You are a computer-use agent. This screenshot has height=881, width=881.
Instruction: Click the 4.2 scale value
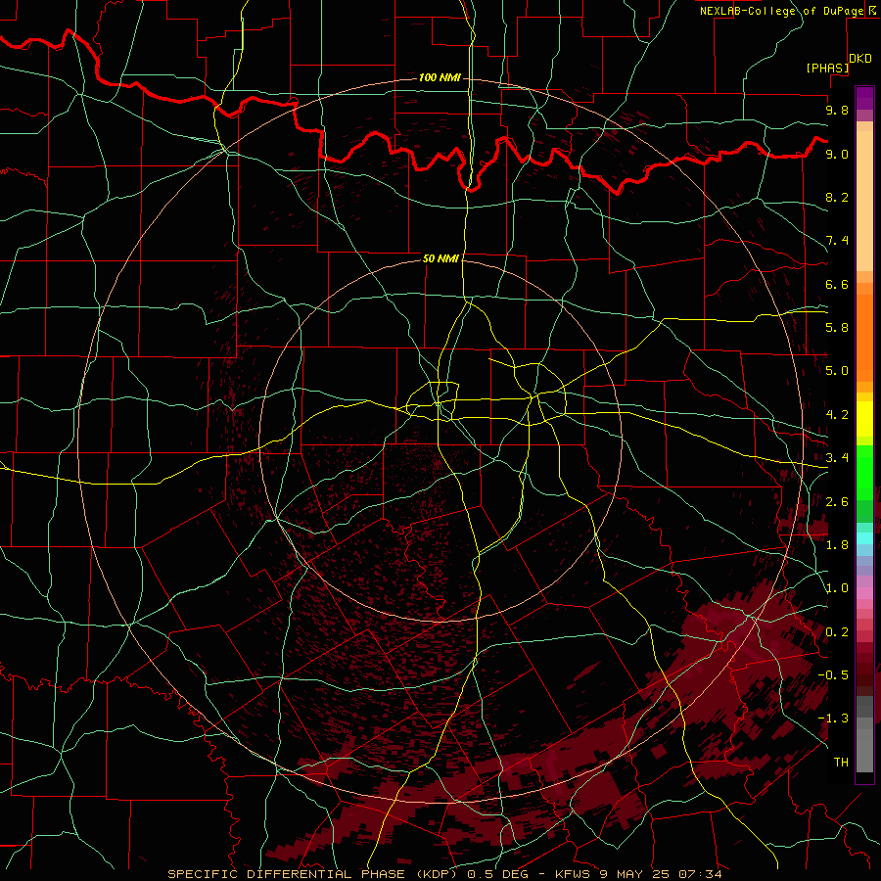(837, 415)
